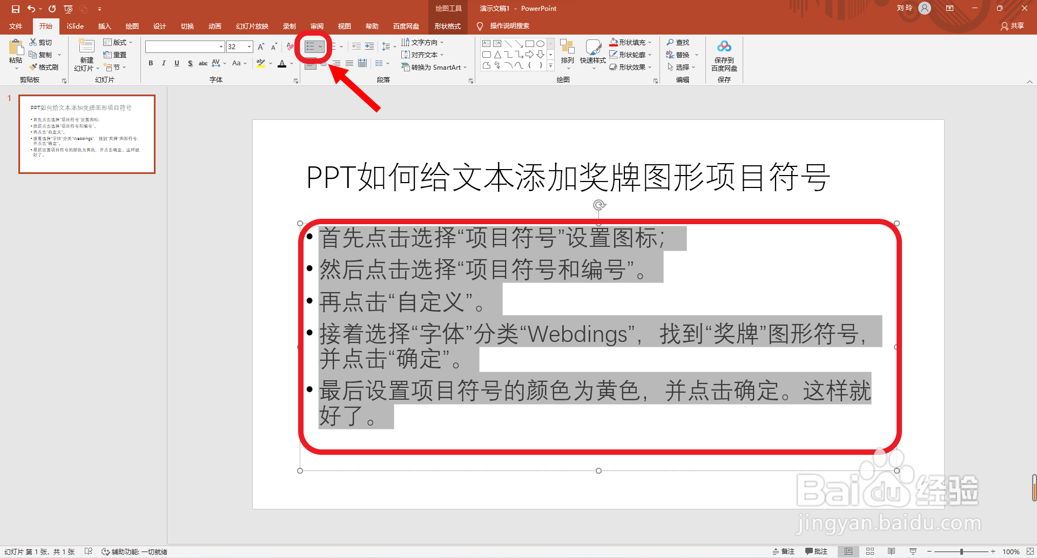
Task: Increase font size with large A
Action: point(261,47)
